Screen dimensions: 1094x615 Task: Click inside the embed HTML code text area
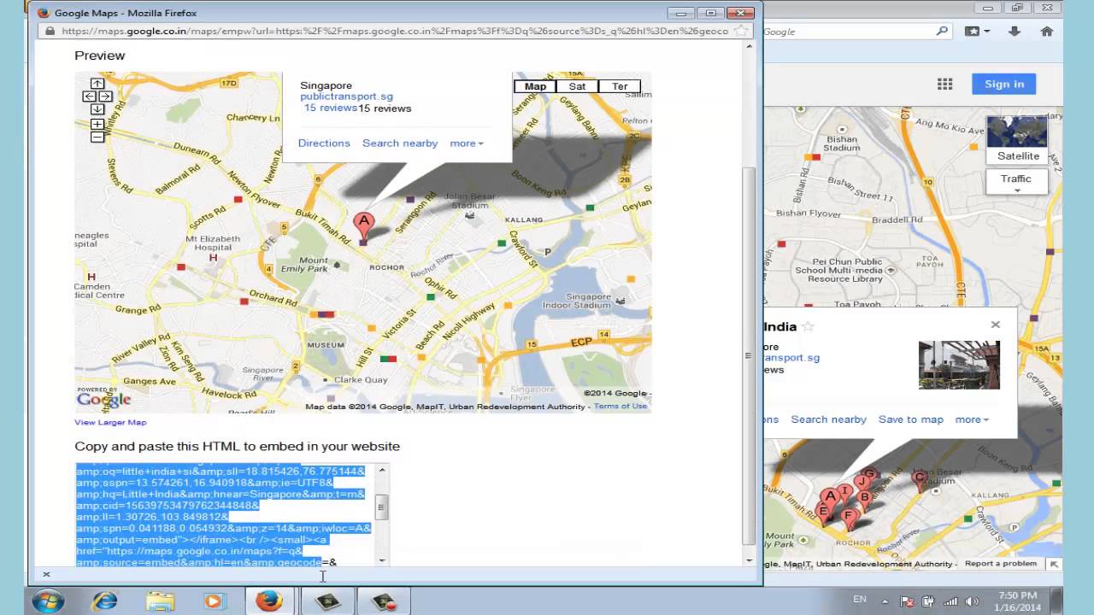225,514
